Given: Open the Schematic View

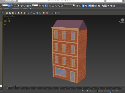Looking at the screenshot, I should pos(96,6).
